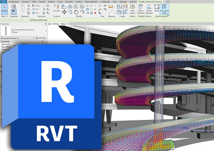The height and width of the screenshot is (151, 214).
Task: Click the Cope geometry tool
Action: 36,6
